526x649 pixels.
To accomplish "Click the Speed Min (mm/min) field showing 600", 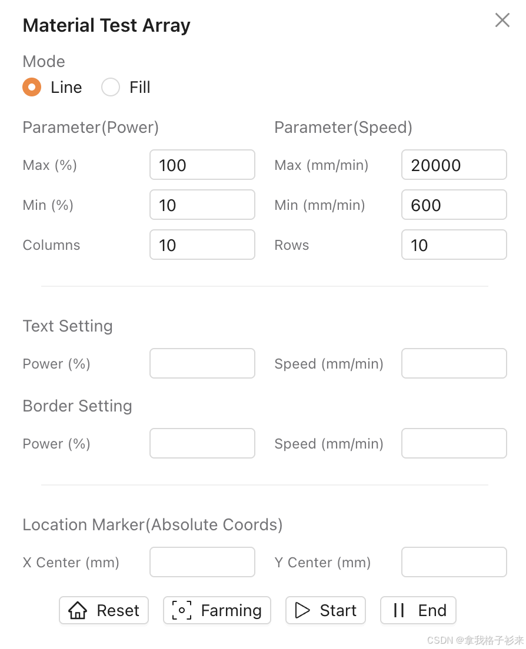I will [454, 205].
